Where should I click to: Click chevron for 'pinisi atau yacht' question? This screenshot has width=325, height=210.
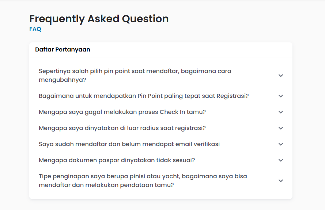pos(281,181)
